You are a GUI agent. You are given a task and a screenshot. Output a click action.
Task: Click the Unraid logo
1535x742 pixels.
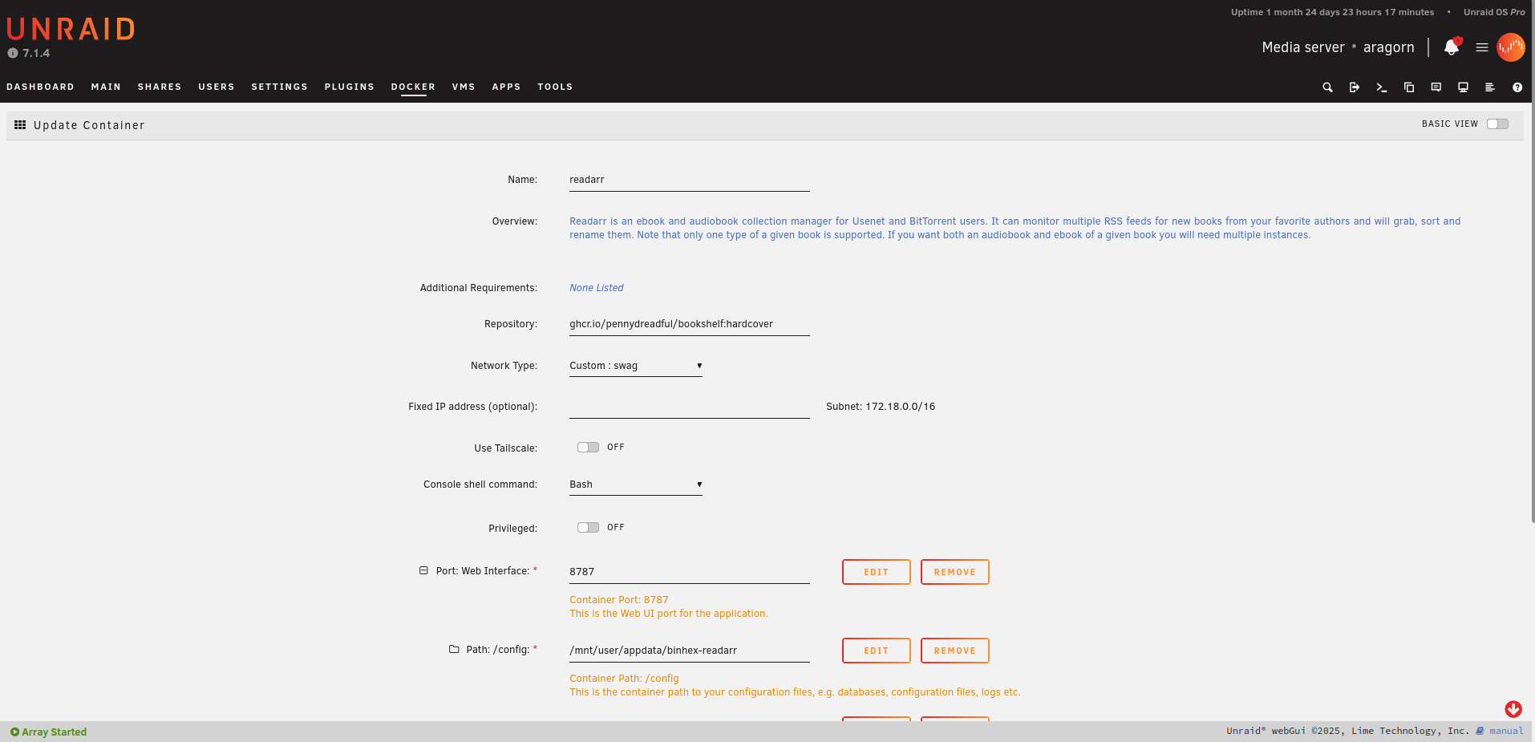[x=71, y=29]
